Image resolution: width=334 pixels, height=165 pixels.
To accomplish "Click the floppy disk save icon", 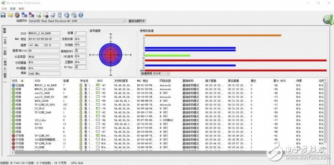I will click(3, 15).
